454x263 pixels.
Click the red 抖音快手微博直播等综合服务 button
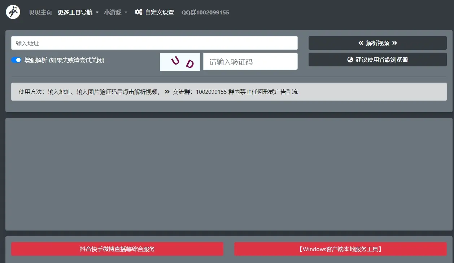[117, 249]
